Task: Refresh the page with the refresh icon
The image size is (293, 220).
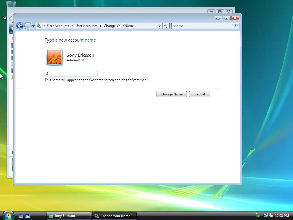Action: point(166,26)
